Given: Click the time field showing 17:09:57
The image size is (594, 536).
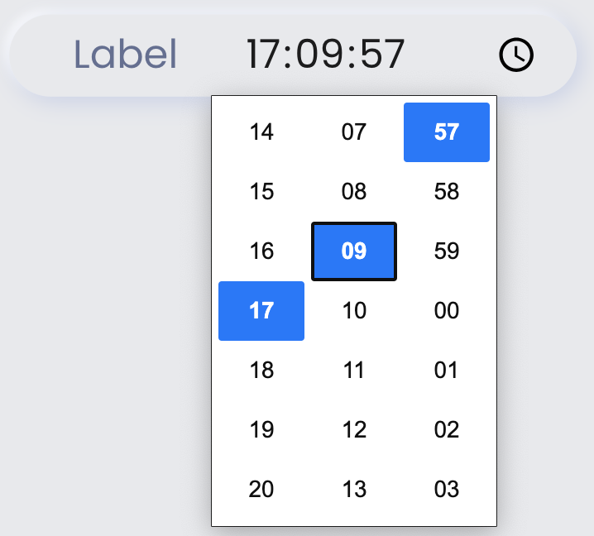Looking at the screenshot, I should 325,54.
